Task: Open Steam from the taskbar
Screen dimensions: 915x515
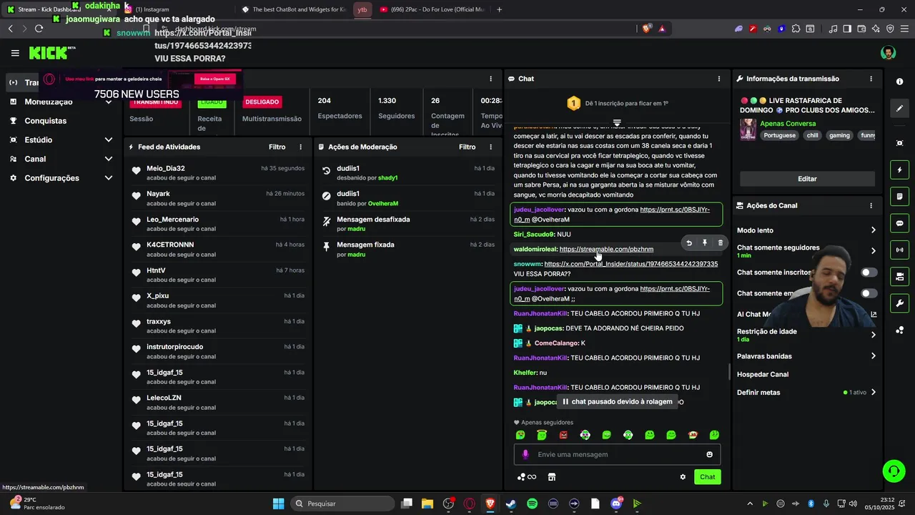Action: coord(510,504)
